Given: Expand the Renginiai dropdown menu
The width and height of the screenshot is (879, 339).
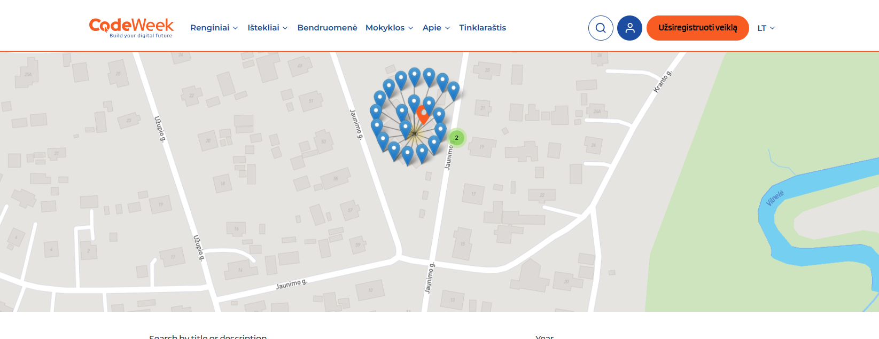Looking at the screenshot, I should (x=214, y=28).
